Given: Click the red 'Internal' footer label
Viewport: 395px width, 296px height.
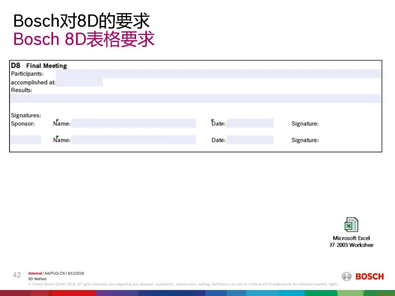Looking at the screenshot, I should (34, 273).
